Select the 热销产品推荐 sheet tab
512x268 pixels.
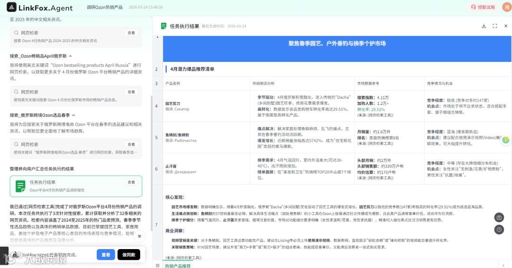[178, 266]
